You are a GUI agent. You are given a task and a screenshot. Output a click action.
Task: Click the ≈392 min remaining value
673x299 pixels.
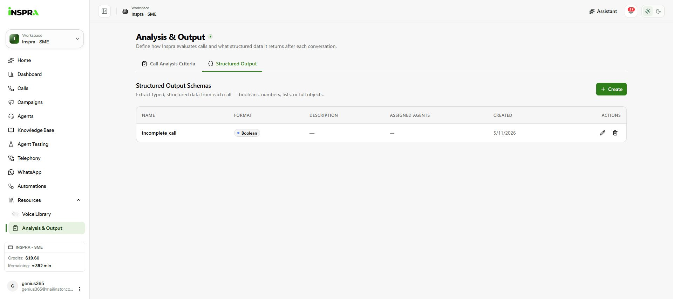[x=41, y=266]
